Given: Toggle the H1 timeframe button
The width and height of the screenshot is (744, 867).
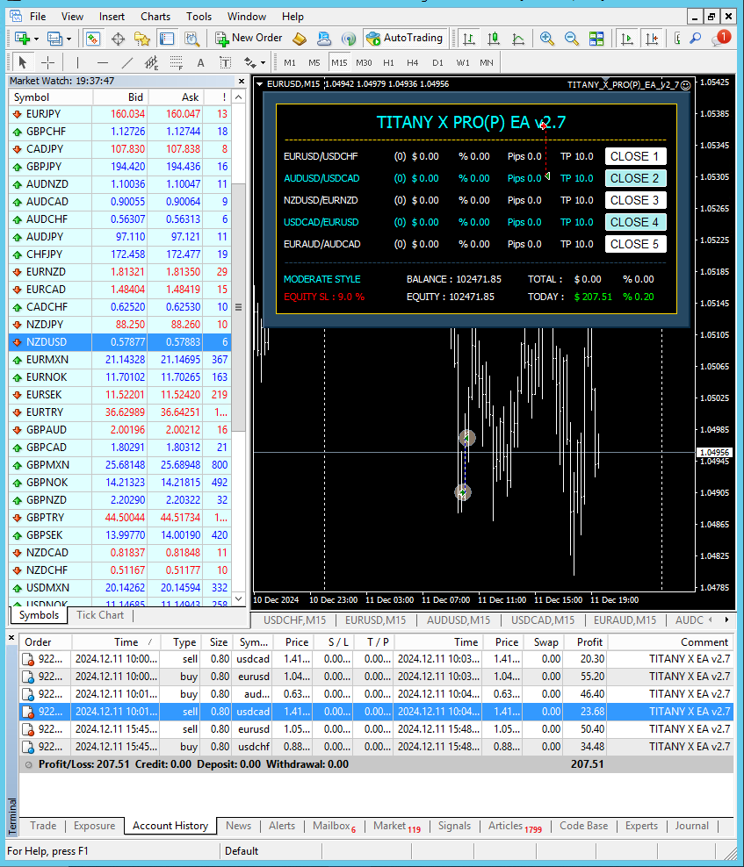Looking at the screenshot, I should pyautogui.click(x=388, y=62).
